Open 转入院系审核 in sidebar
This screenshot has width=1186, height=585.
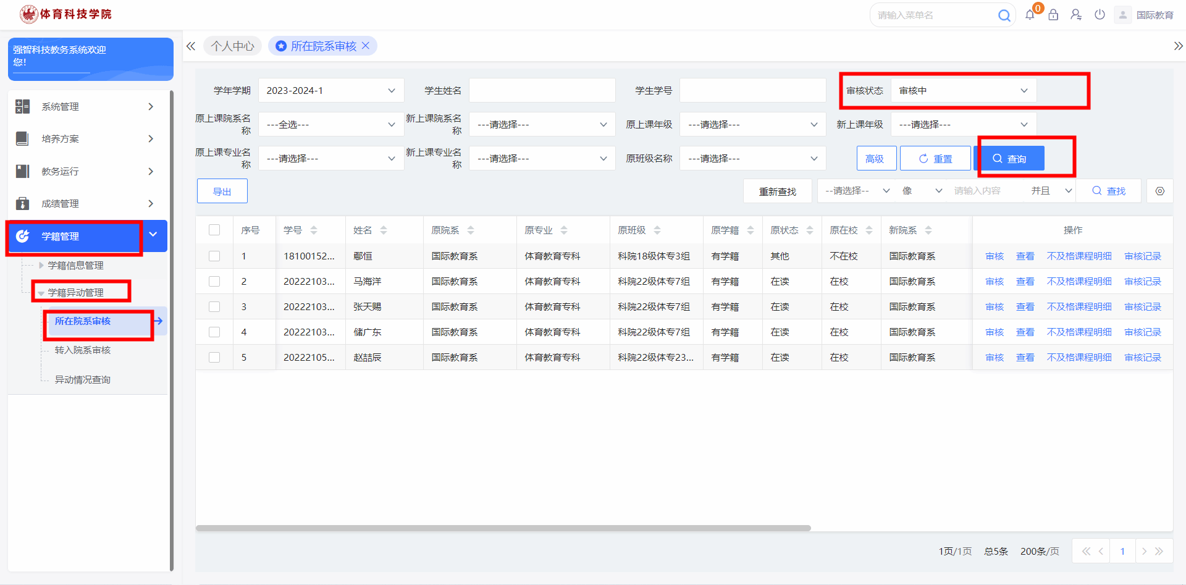83,350
